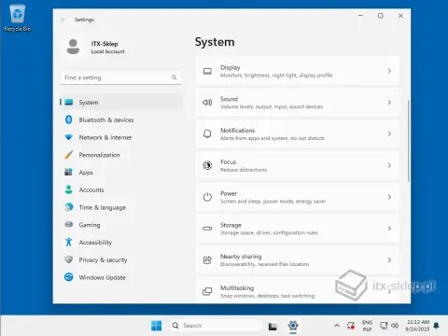Open the Apps category
This screenshot has width=448, height=336.
pyautogui.click(x=121, y=172)
